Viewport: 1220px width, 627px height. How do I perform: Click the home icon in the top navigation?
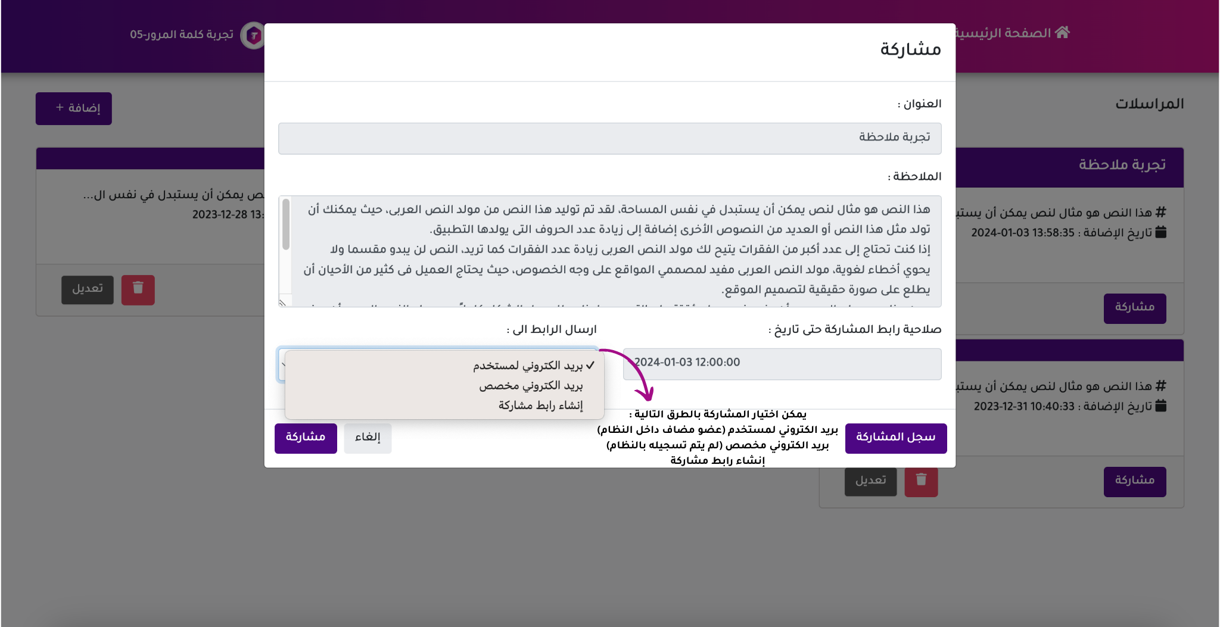click(x=1062, y=33)
